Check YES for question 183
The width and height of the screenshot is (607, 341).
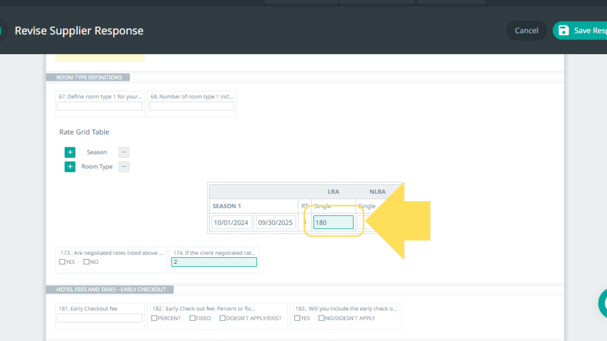(x=297, y=318)
